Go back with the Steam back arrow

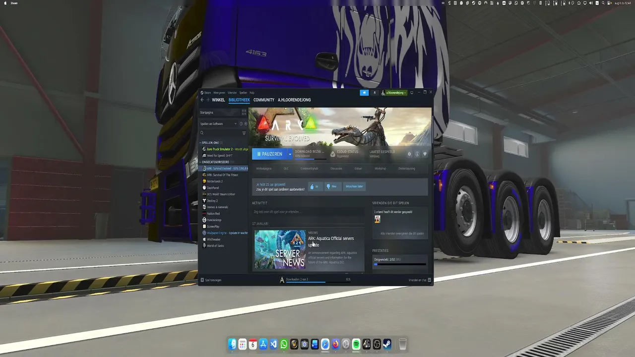tap(202, 100)
